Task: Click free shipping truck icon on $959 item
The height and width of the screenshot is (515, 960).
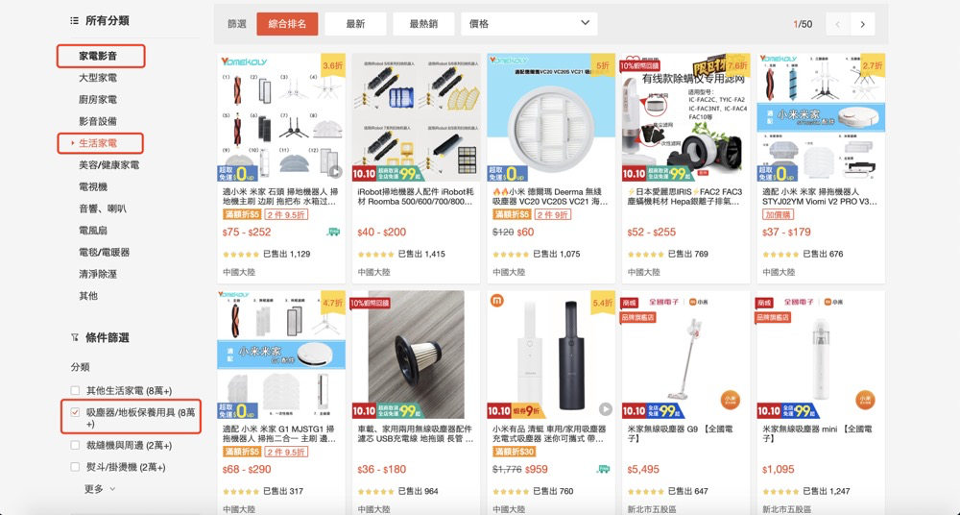Action: point(603,469)
